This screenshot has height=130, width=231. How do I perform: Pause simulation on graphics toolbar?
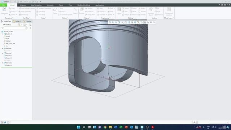point(151,22)
